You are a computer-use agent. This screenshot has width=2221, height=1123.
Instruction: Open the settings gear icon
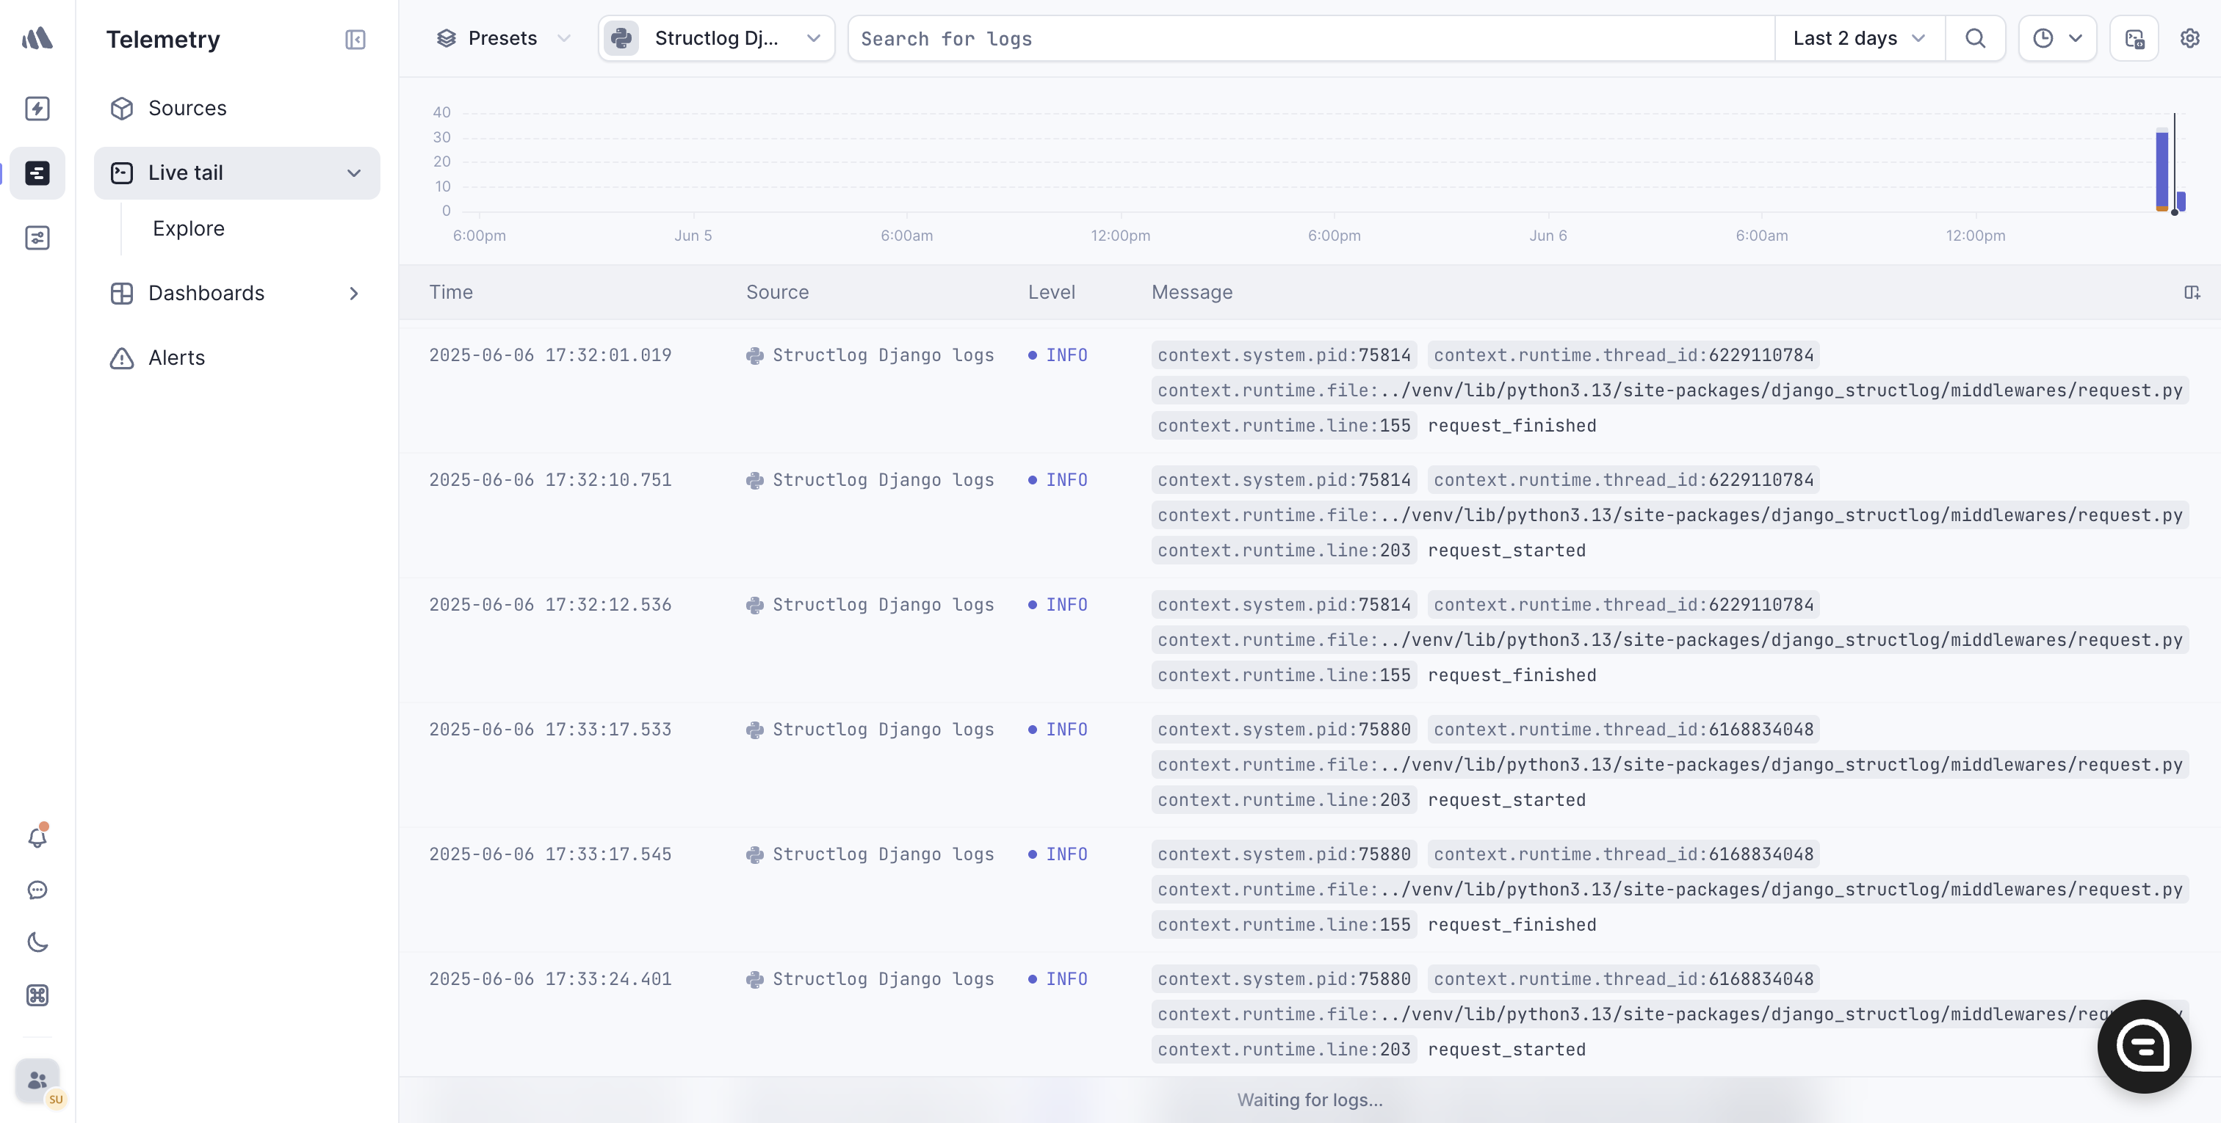[x=2189, y=38]
